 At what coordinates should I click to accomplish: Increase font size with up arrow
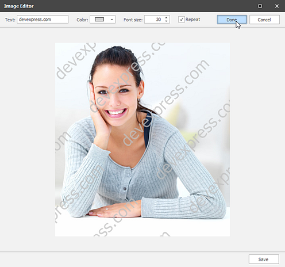coord(166,18)
